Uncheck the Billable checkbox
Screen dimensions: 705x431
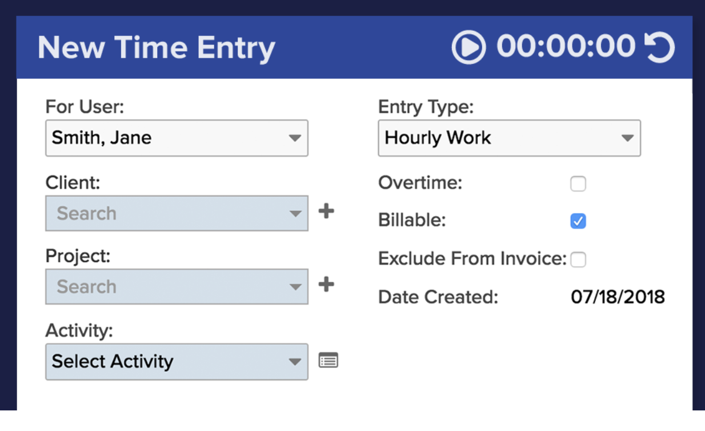coord(578,221)
